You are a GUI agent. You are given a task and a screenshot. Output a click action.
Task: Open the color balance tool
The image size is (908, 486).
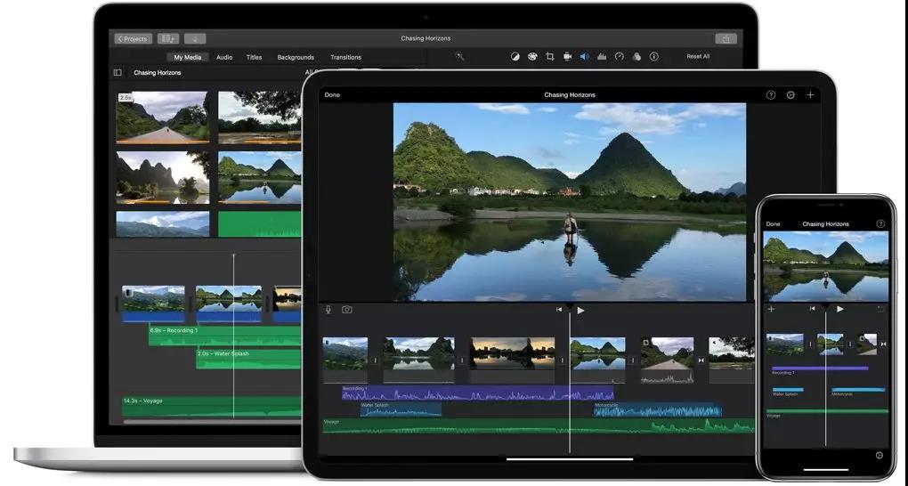point(515,56)
